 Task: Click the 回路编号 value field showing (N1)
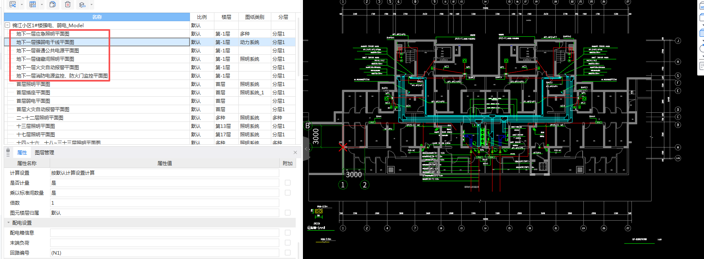click(x=164, y=253)
